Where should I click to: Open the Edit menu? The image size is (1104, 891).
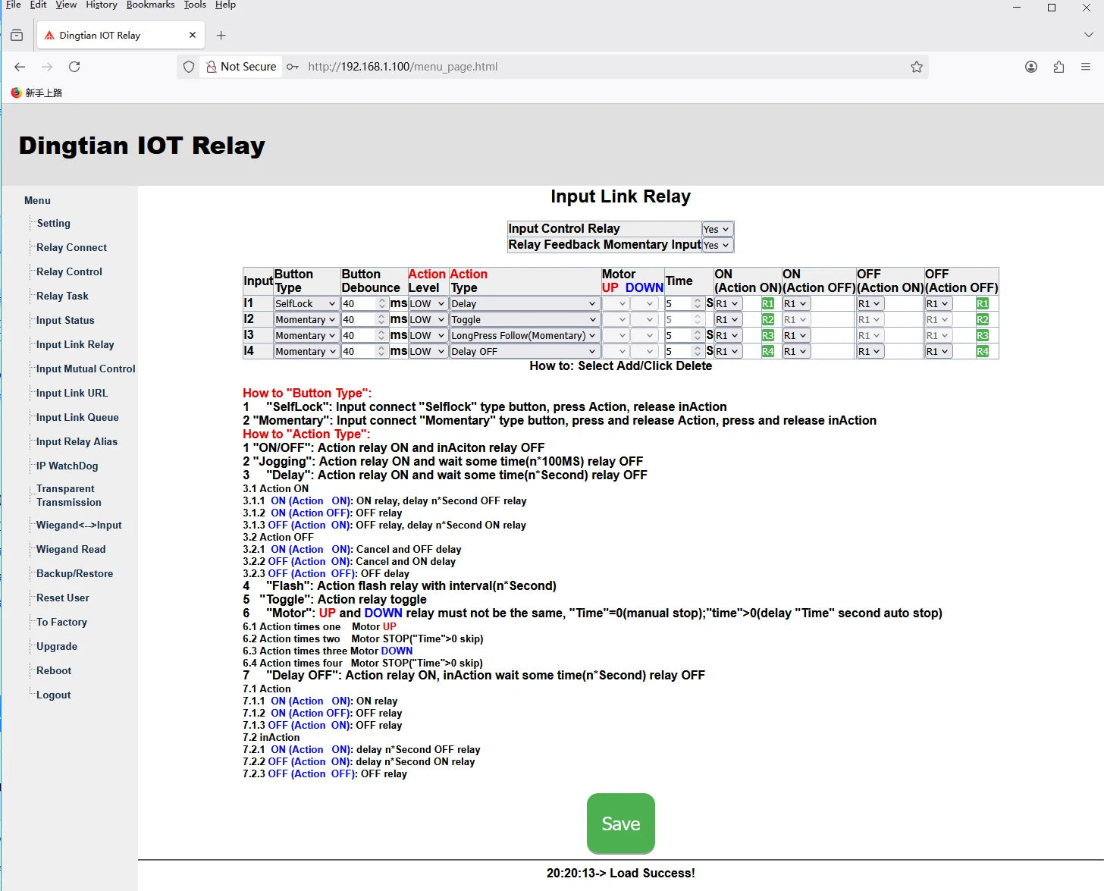39,5
